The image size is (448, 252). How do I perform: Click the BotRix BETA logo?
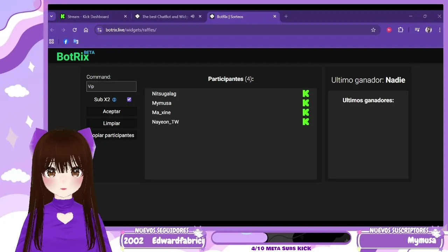pos(75,56)
